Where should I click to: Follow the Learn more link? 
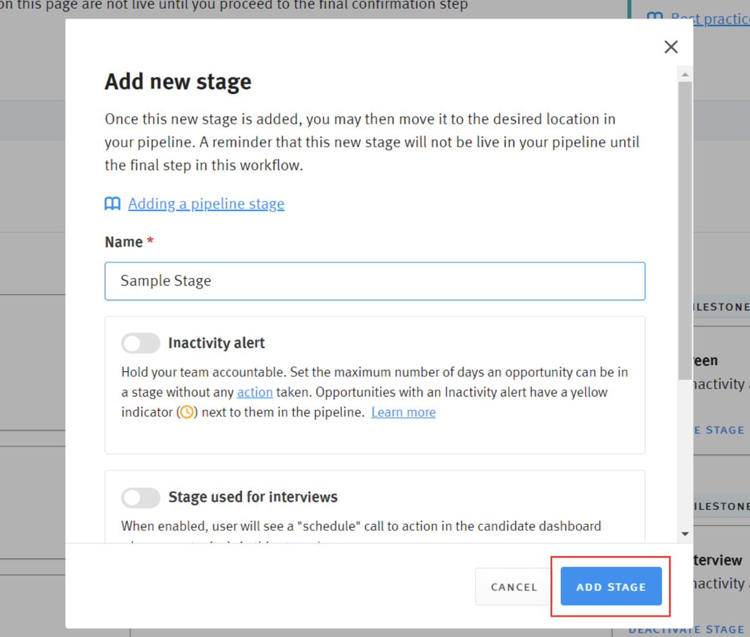point(403,412)
